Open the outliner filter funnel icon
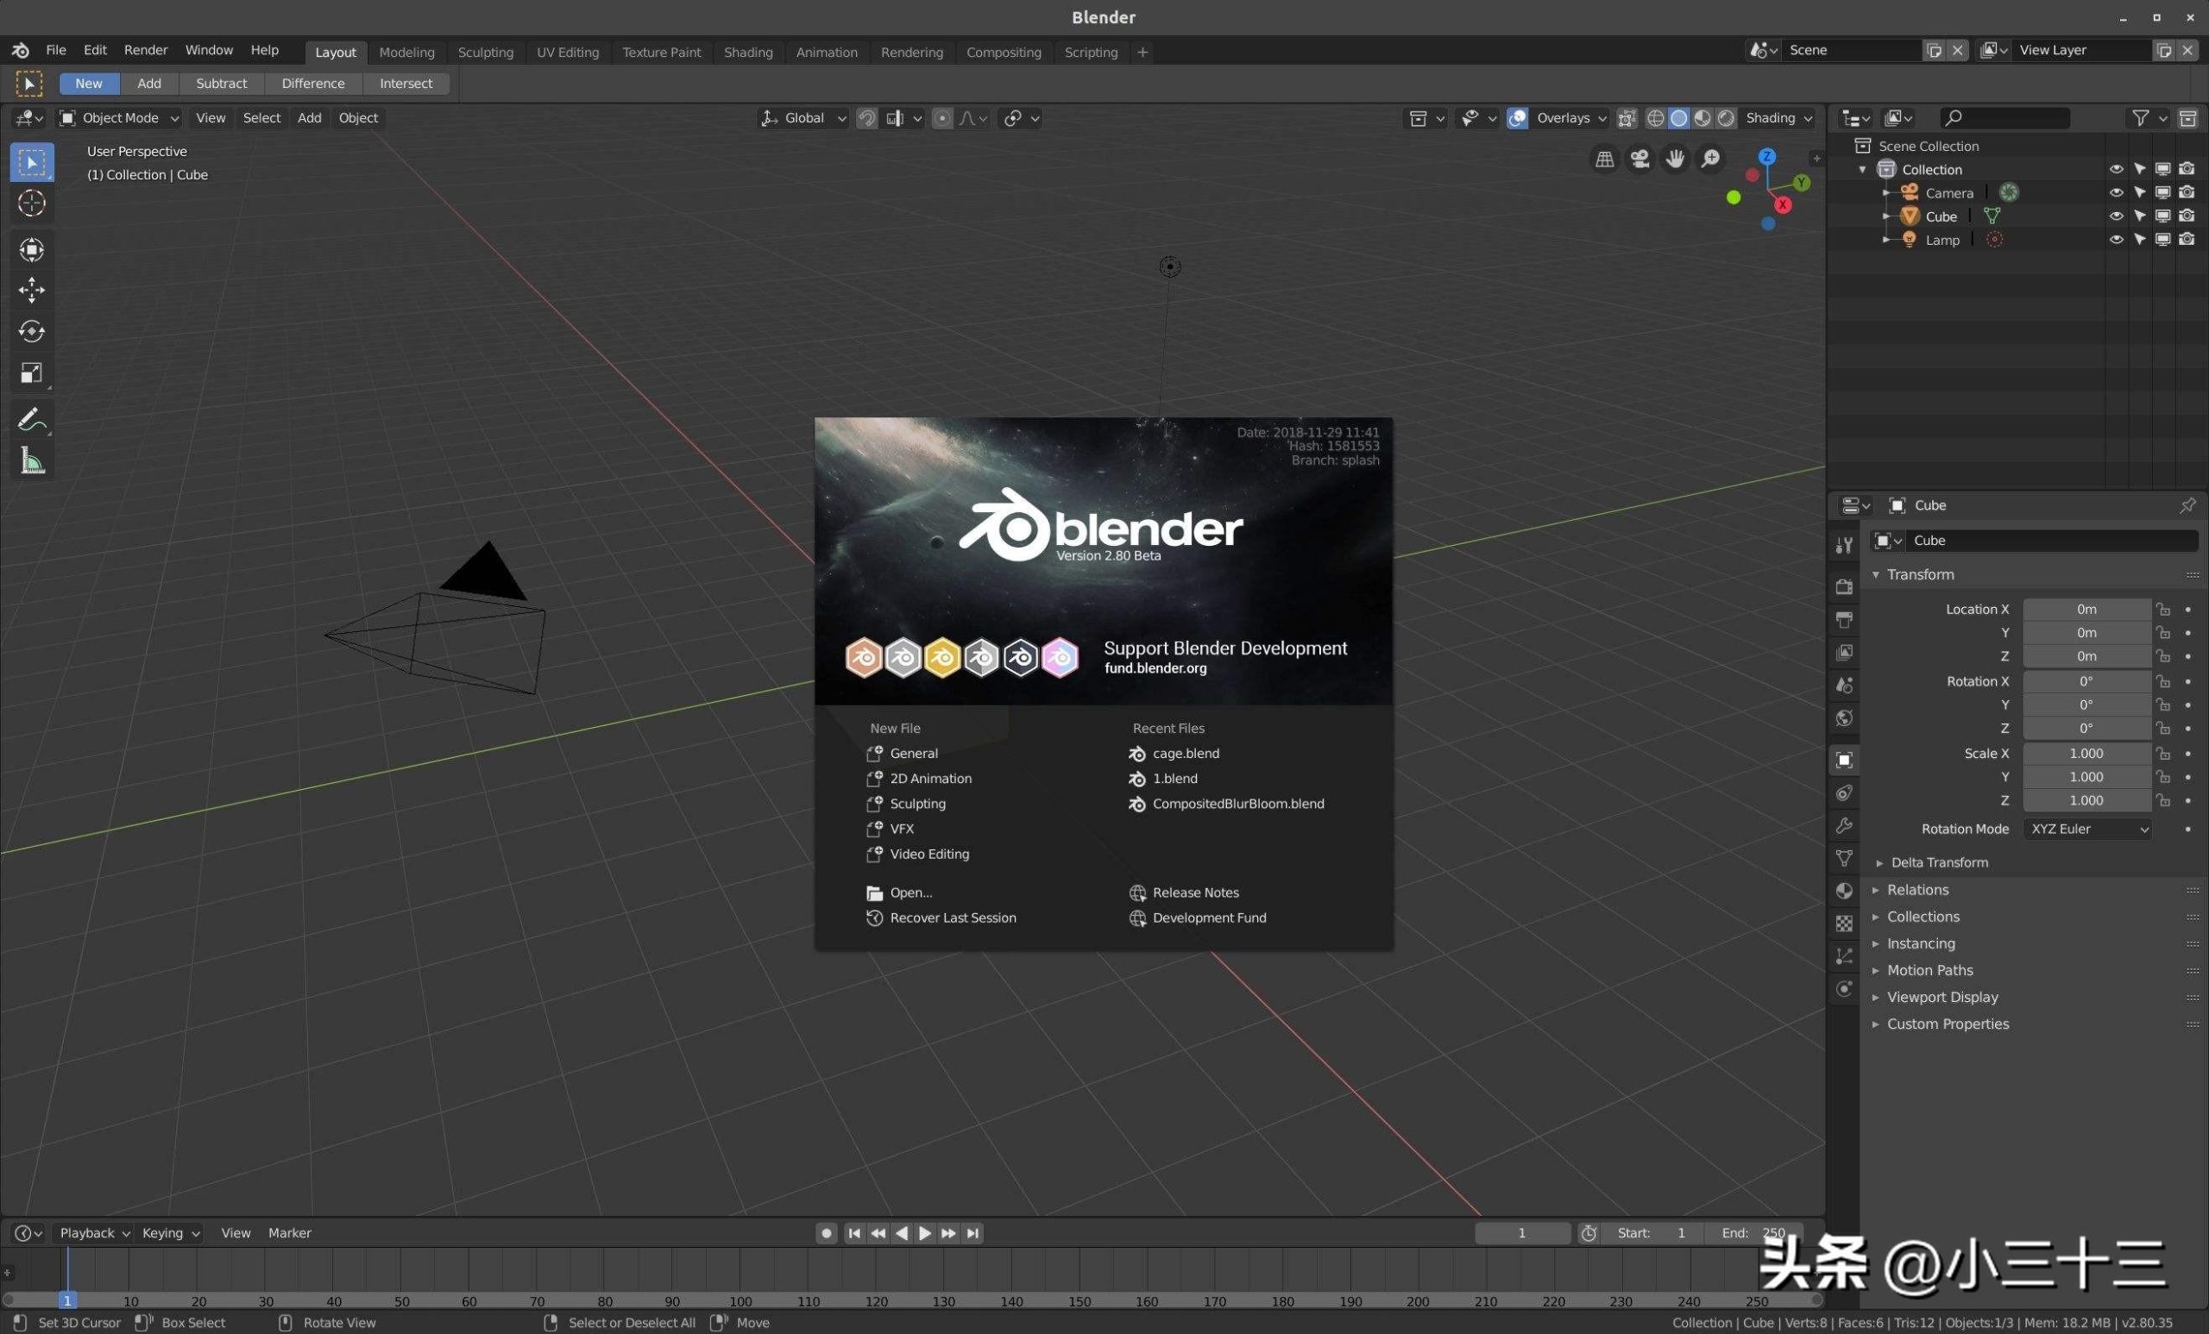This screenshot has width=2209, height=1334. 2141,118
